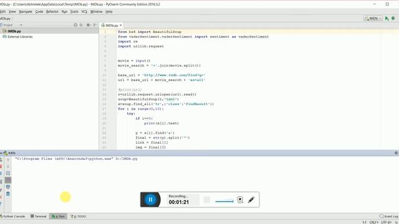Open the TODO tool window
The width and height of the screenshot is (399, 224).
[x=79, y=217]
